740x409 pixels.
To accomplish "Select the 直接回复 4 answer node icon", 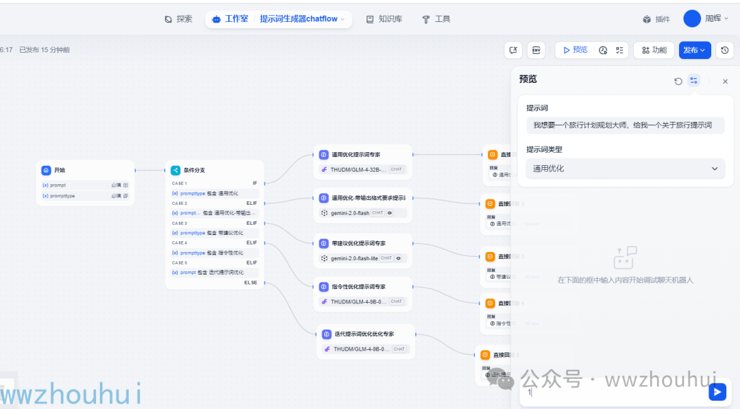I will (491, 303).
